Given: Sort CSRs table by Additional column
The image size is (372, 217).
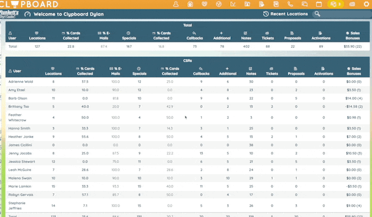Looking at the screenshot, I should (x=228, y=71).
